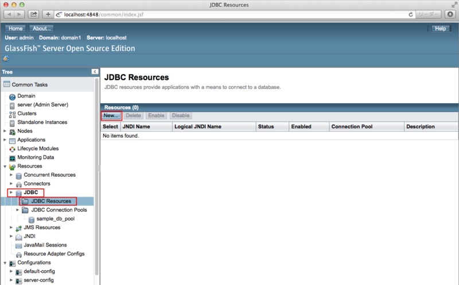Click the Monitoring Data icon

[x=12, y=158]
